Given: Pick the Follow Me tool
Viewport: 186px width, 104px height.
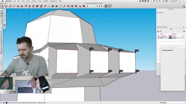Looking at the screenshot, I should point(37,6).
